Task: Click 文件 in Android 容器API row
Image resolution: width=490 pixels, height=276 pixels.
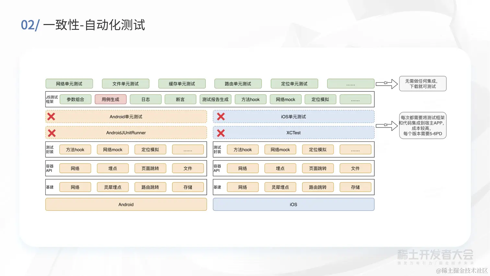Action: [x=188, y=168]
